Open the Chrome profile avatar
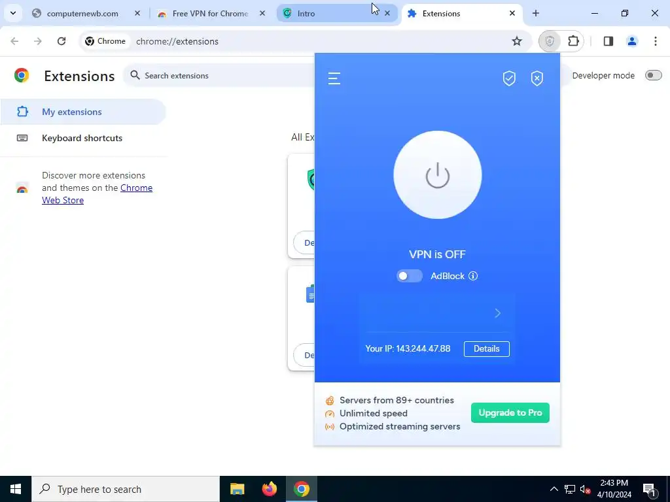 631,41
